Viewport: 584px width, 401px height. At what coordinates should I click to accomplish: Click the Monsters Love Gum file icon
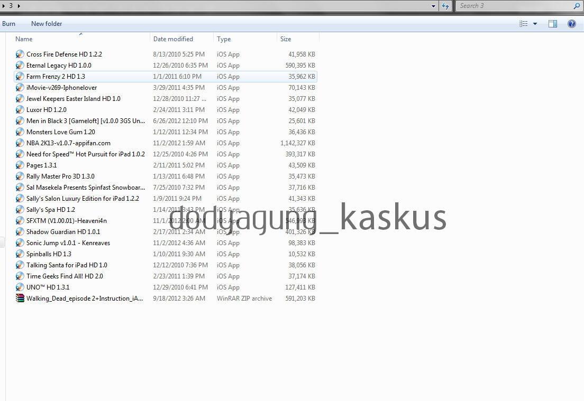[x=20, y=132]
